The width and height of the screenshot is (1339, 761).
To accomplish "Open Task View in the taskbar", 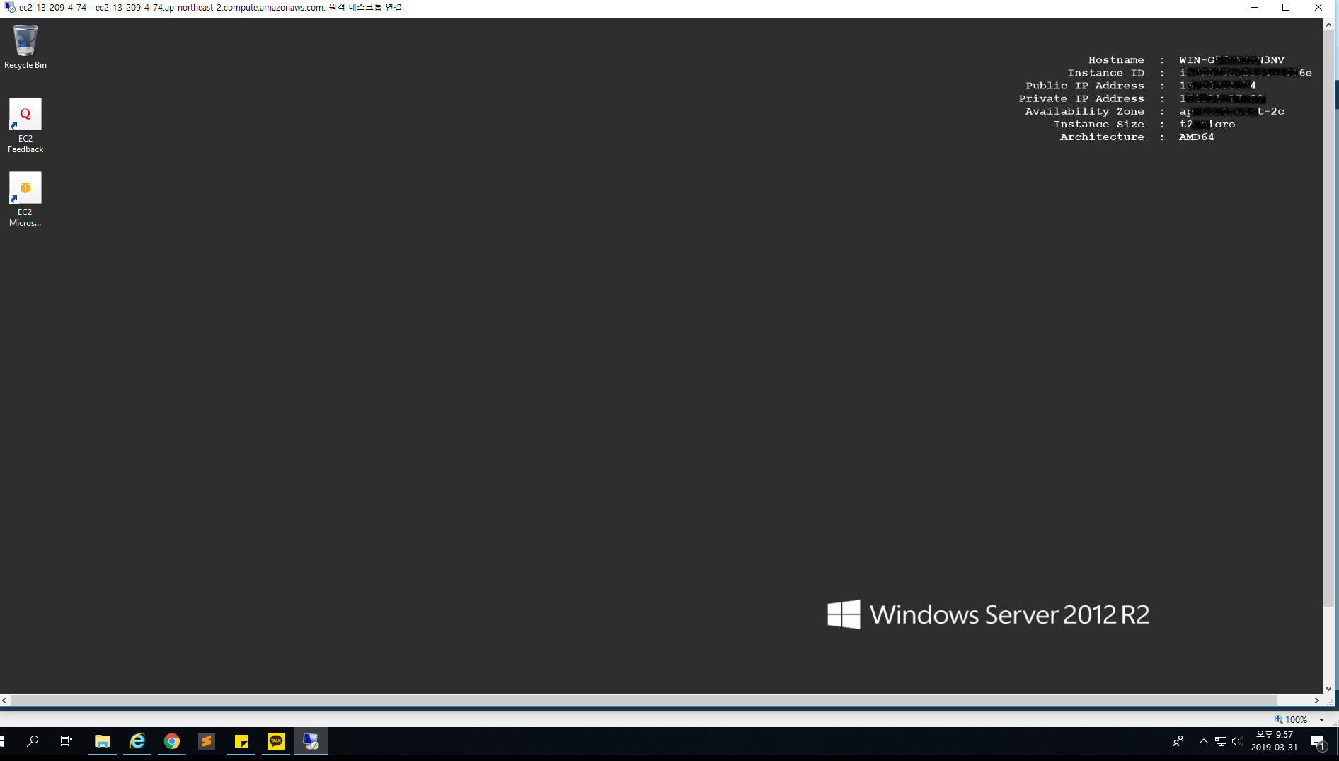I will 67,741.
